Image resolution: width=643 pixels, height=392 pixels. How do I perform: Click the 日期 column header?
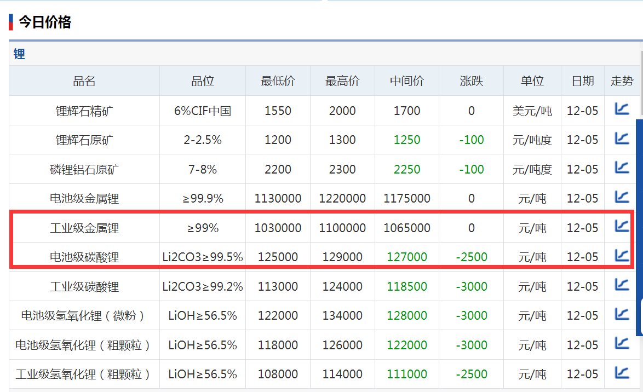583,81
